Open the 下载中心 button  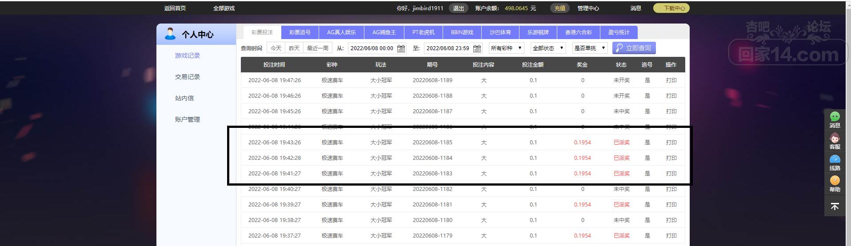pyautogui.click(x=671, y=8)
